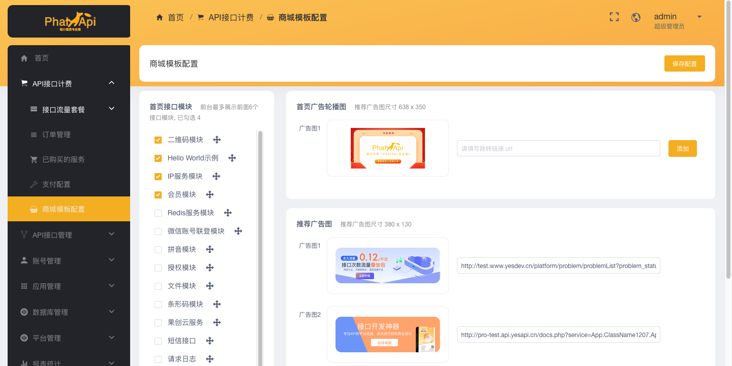The image size is (732, 366).
Task: Expand the 账号管理 menu chevron
Action: (x=112, y=260)
